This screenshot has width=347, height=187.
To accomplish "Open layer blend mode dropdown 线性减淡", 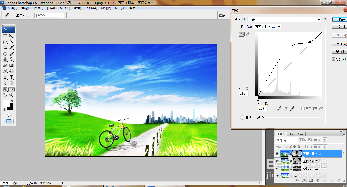I will point(287,140).
